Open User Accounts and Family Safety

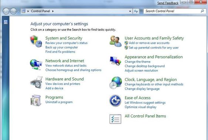(x=154, y=38)
